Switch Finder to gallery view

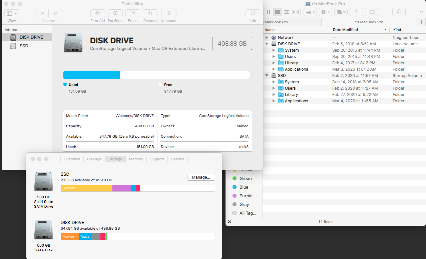[x=296, y=12]
